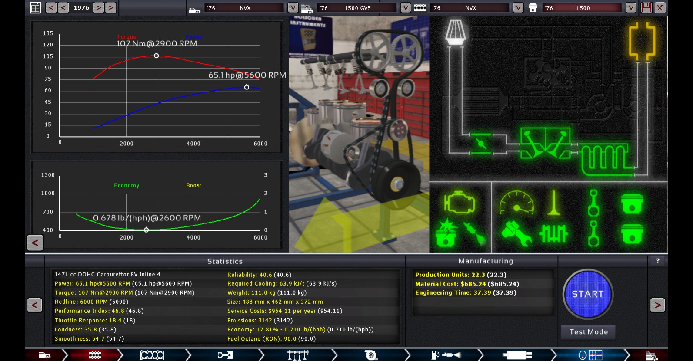Click the peak power marker at 5600 RPM
The width and height of the screenshot is (693, 361).
247,87
